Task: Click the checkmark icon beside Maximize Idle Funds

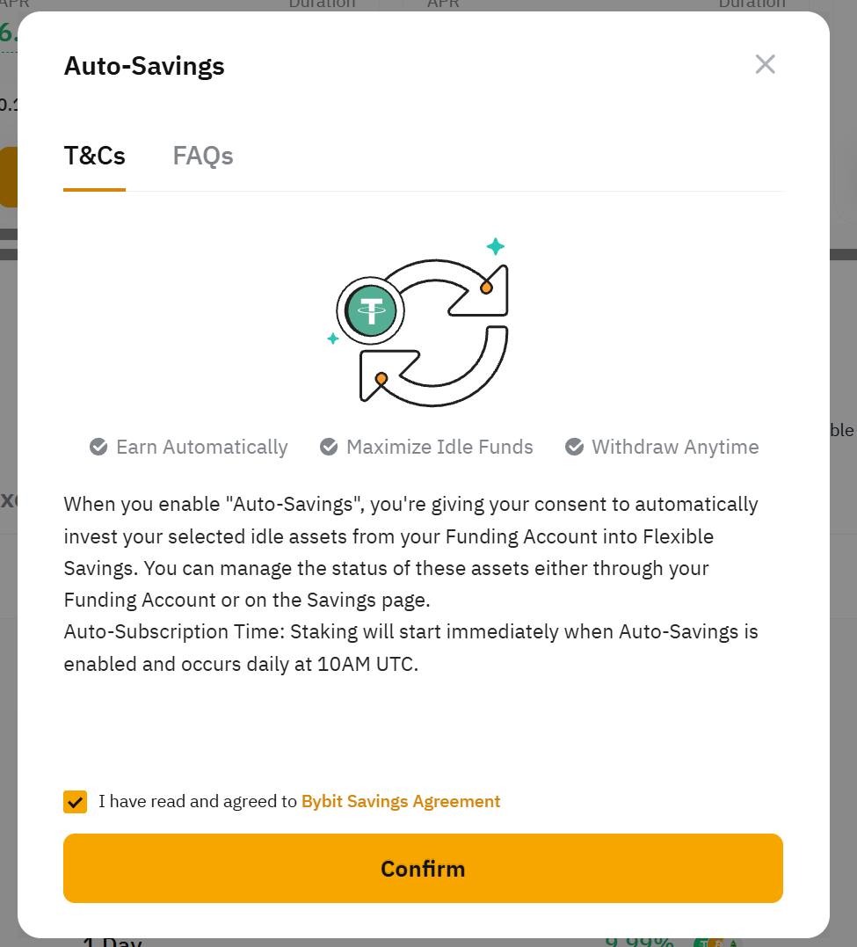Action: click(329, 447)
